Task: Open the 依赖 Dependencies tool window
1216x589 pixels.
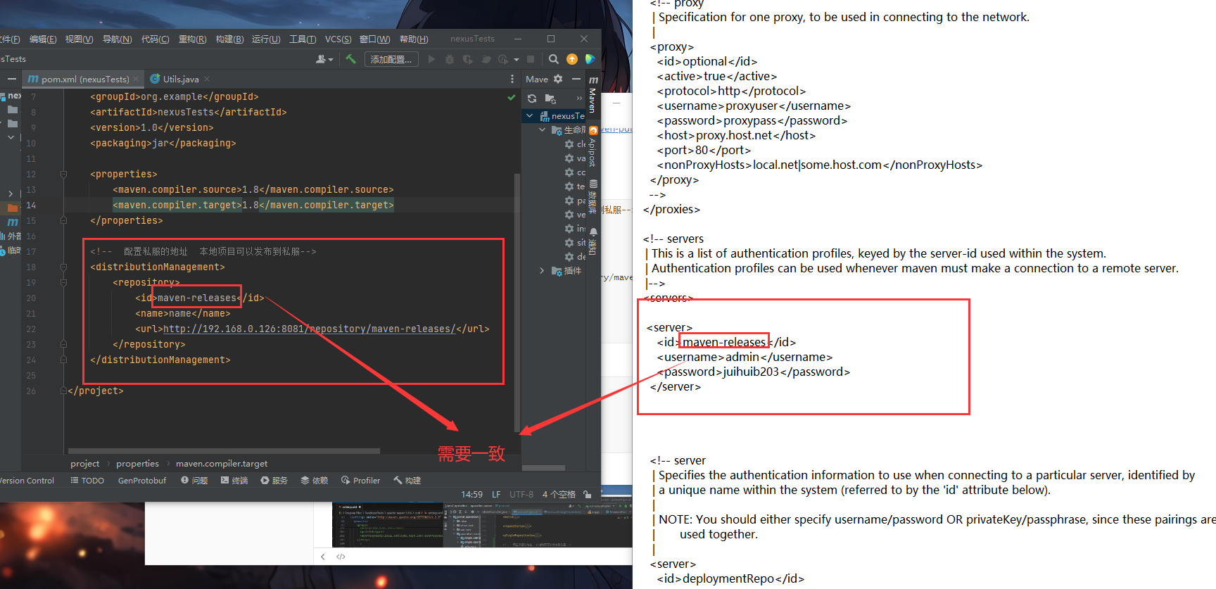Action: tap(315, 481)
